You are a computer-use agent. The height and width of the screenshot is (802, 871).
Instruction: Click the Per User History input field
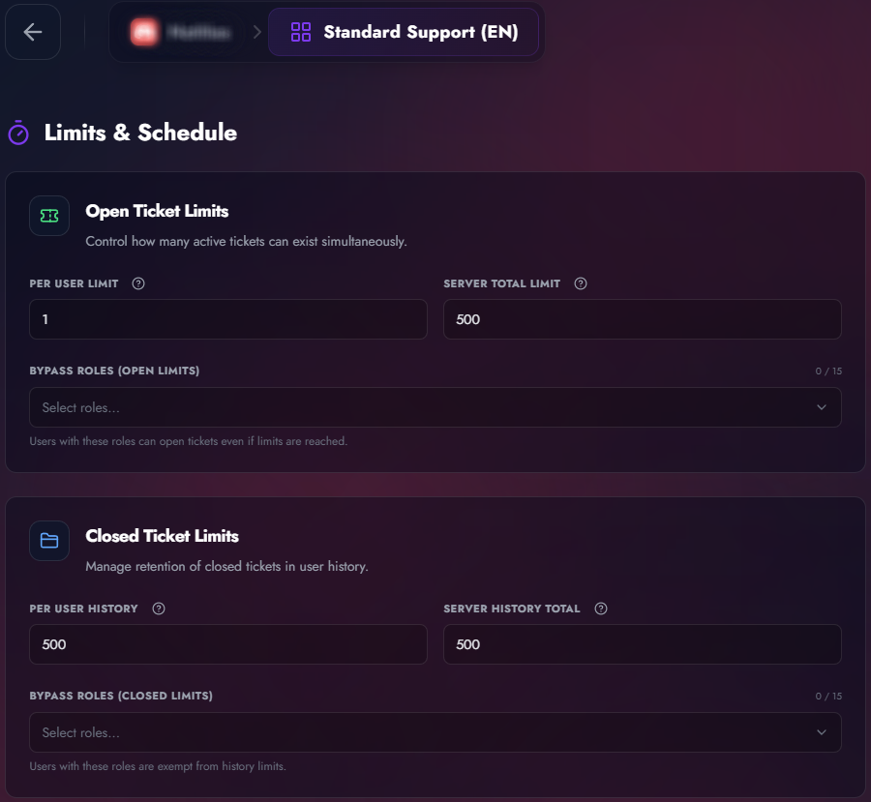pos(228,644)
